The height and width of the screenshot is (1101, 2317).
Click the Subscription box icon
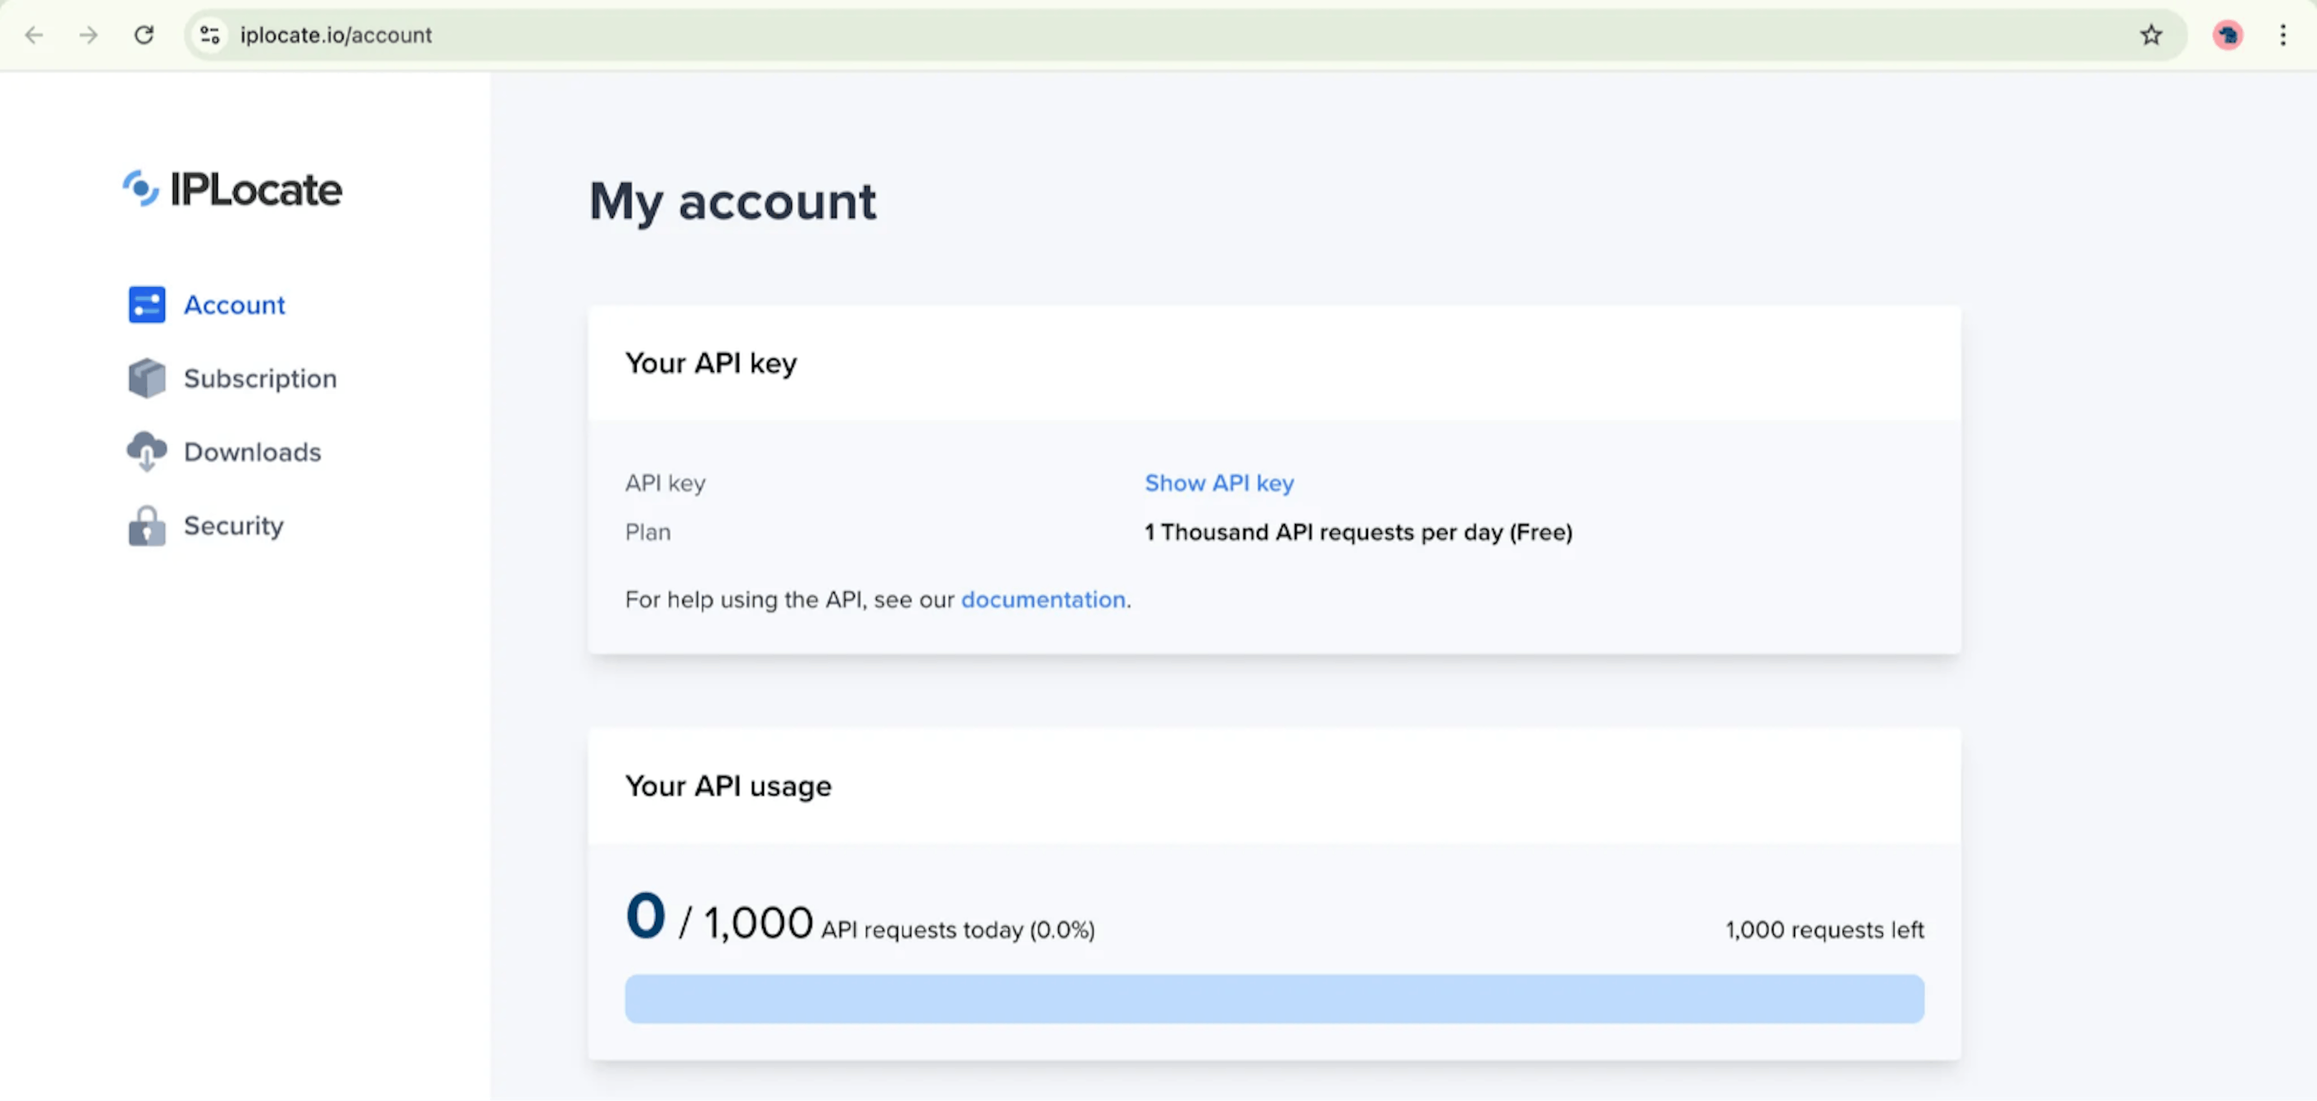click(x=147, y=378)
